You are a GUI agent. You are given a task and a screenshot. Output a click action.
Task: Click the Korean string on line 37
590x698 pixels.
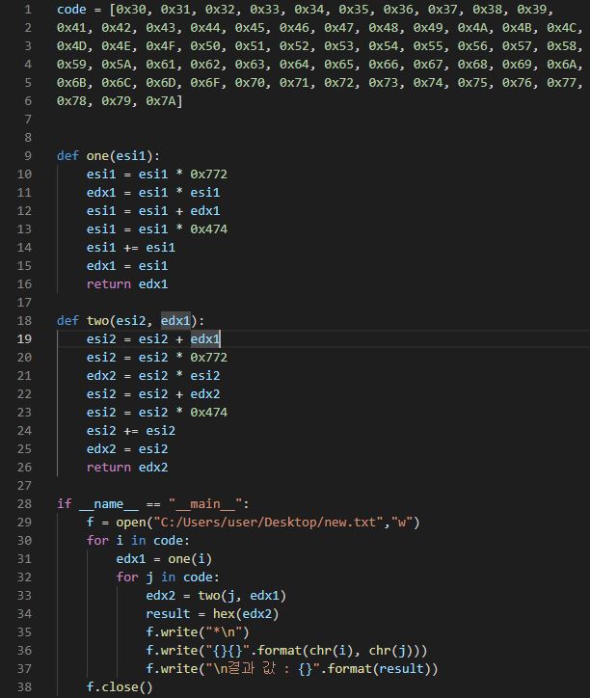(x=262, y=669)
